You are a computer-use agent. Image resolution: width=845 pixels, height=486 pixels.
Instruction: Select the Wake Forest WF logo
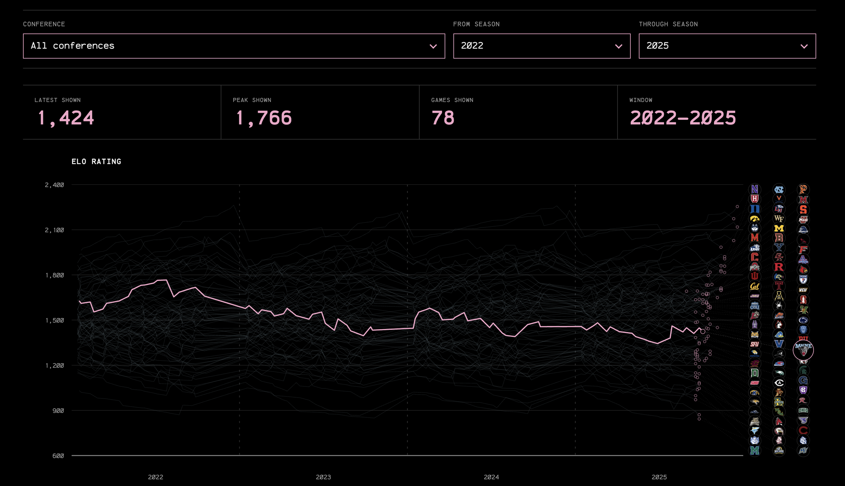click(x=779, y=219)
